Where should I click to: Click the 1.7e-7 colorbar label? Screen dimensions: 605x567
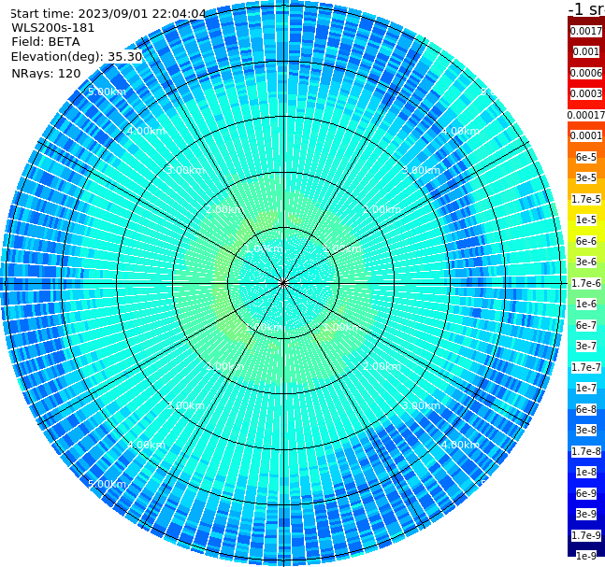[x=586, y=367]
